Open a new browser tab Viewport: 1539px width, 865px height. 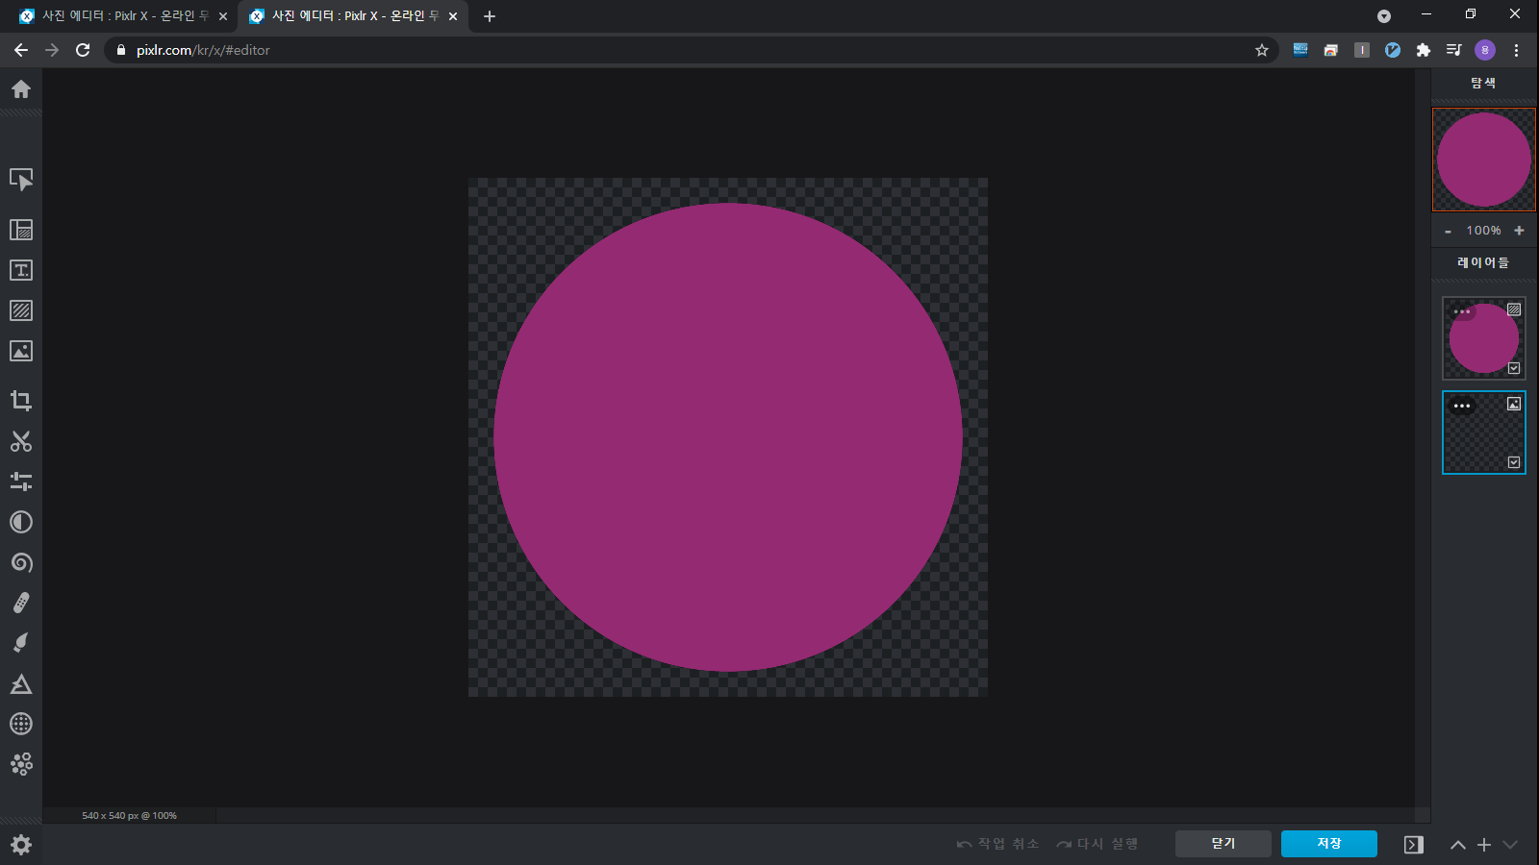490,16
